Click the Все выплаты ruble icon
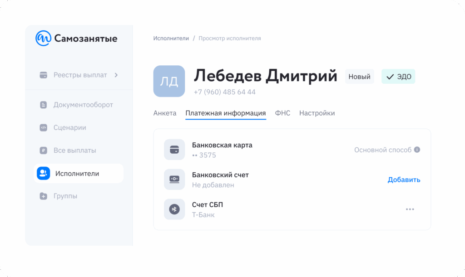This screenshot has height=277, width=465. (x=44, y=151)
